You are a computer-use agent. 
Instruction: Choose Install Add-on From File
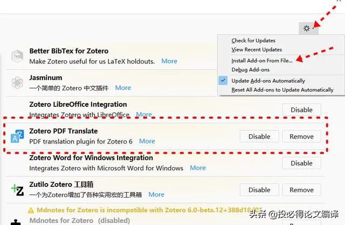pos(262,61)
